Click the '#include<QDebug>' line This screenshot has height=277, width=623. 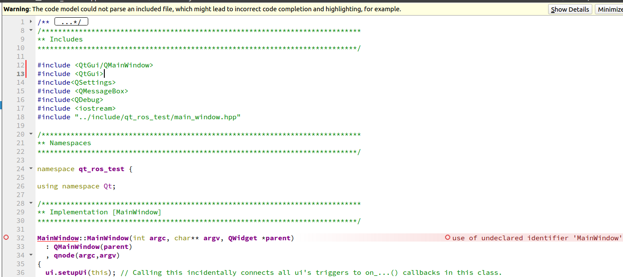70,100
